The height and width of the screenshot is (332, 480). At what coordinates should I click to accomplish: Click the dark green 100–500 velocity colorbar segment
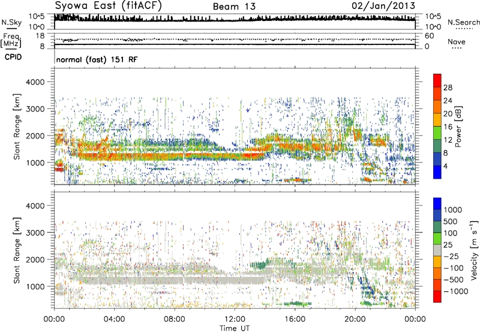pyautogui.click(x=437, y=227)
